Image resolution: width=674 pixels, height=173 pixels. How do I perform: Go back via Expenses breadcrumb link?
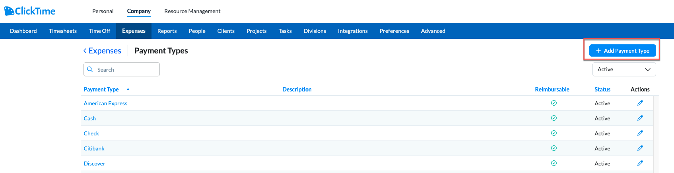(102, 51)
